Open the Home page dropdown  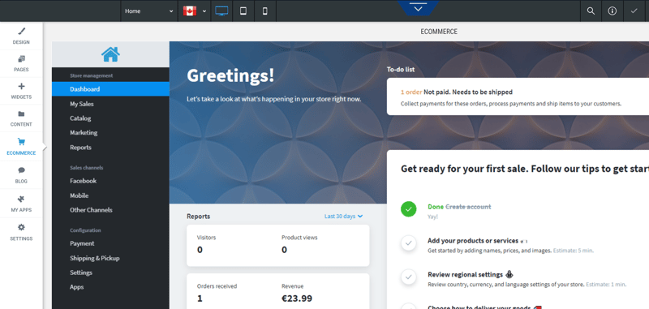pos(149,11)
